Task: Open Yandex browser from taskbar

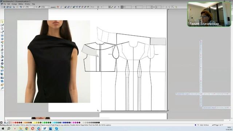Action: pyautogui.click(x=15, y=128)
